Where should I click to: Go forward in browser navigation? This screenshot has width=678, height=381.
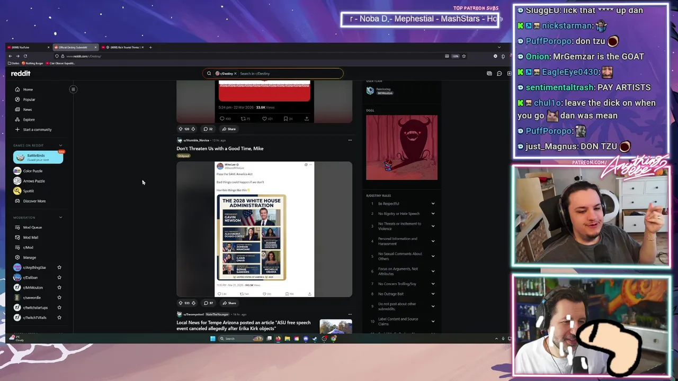tap(17, 56)
